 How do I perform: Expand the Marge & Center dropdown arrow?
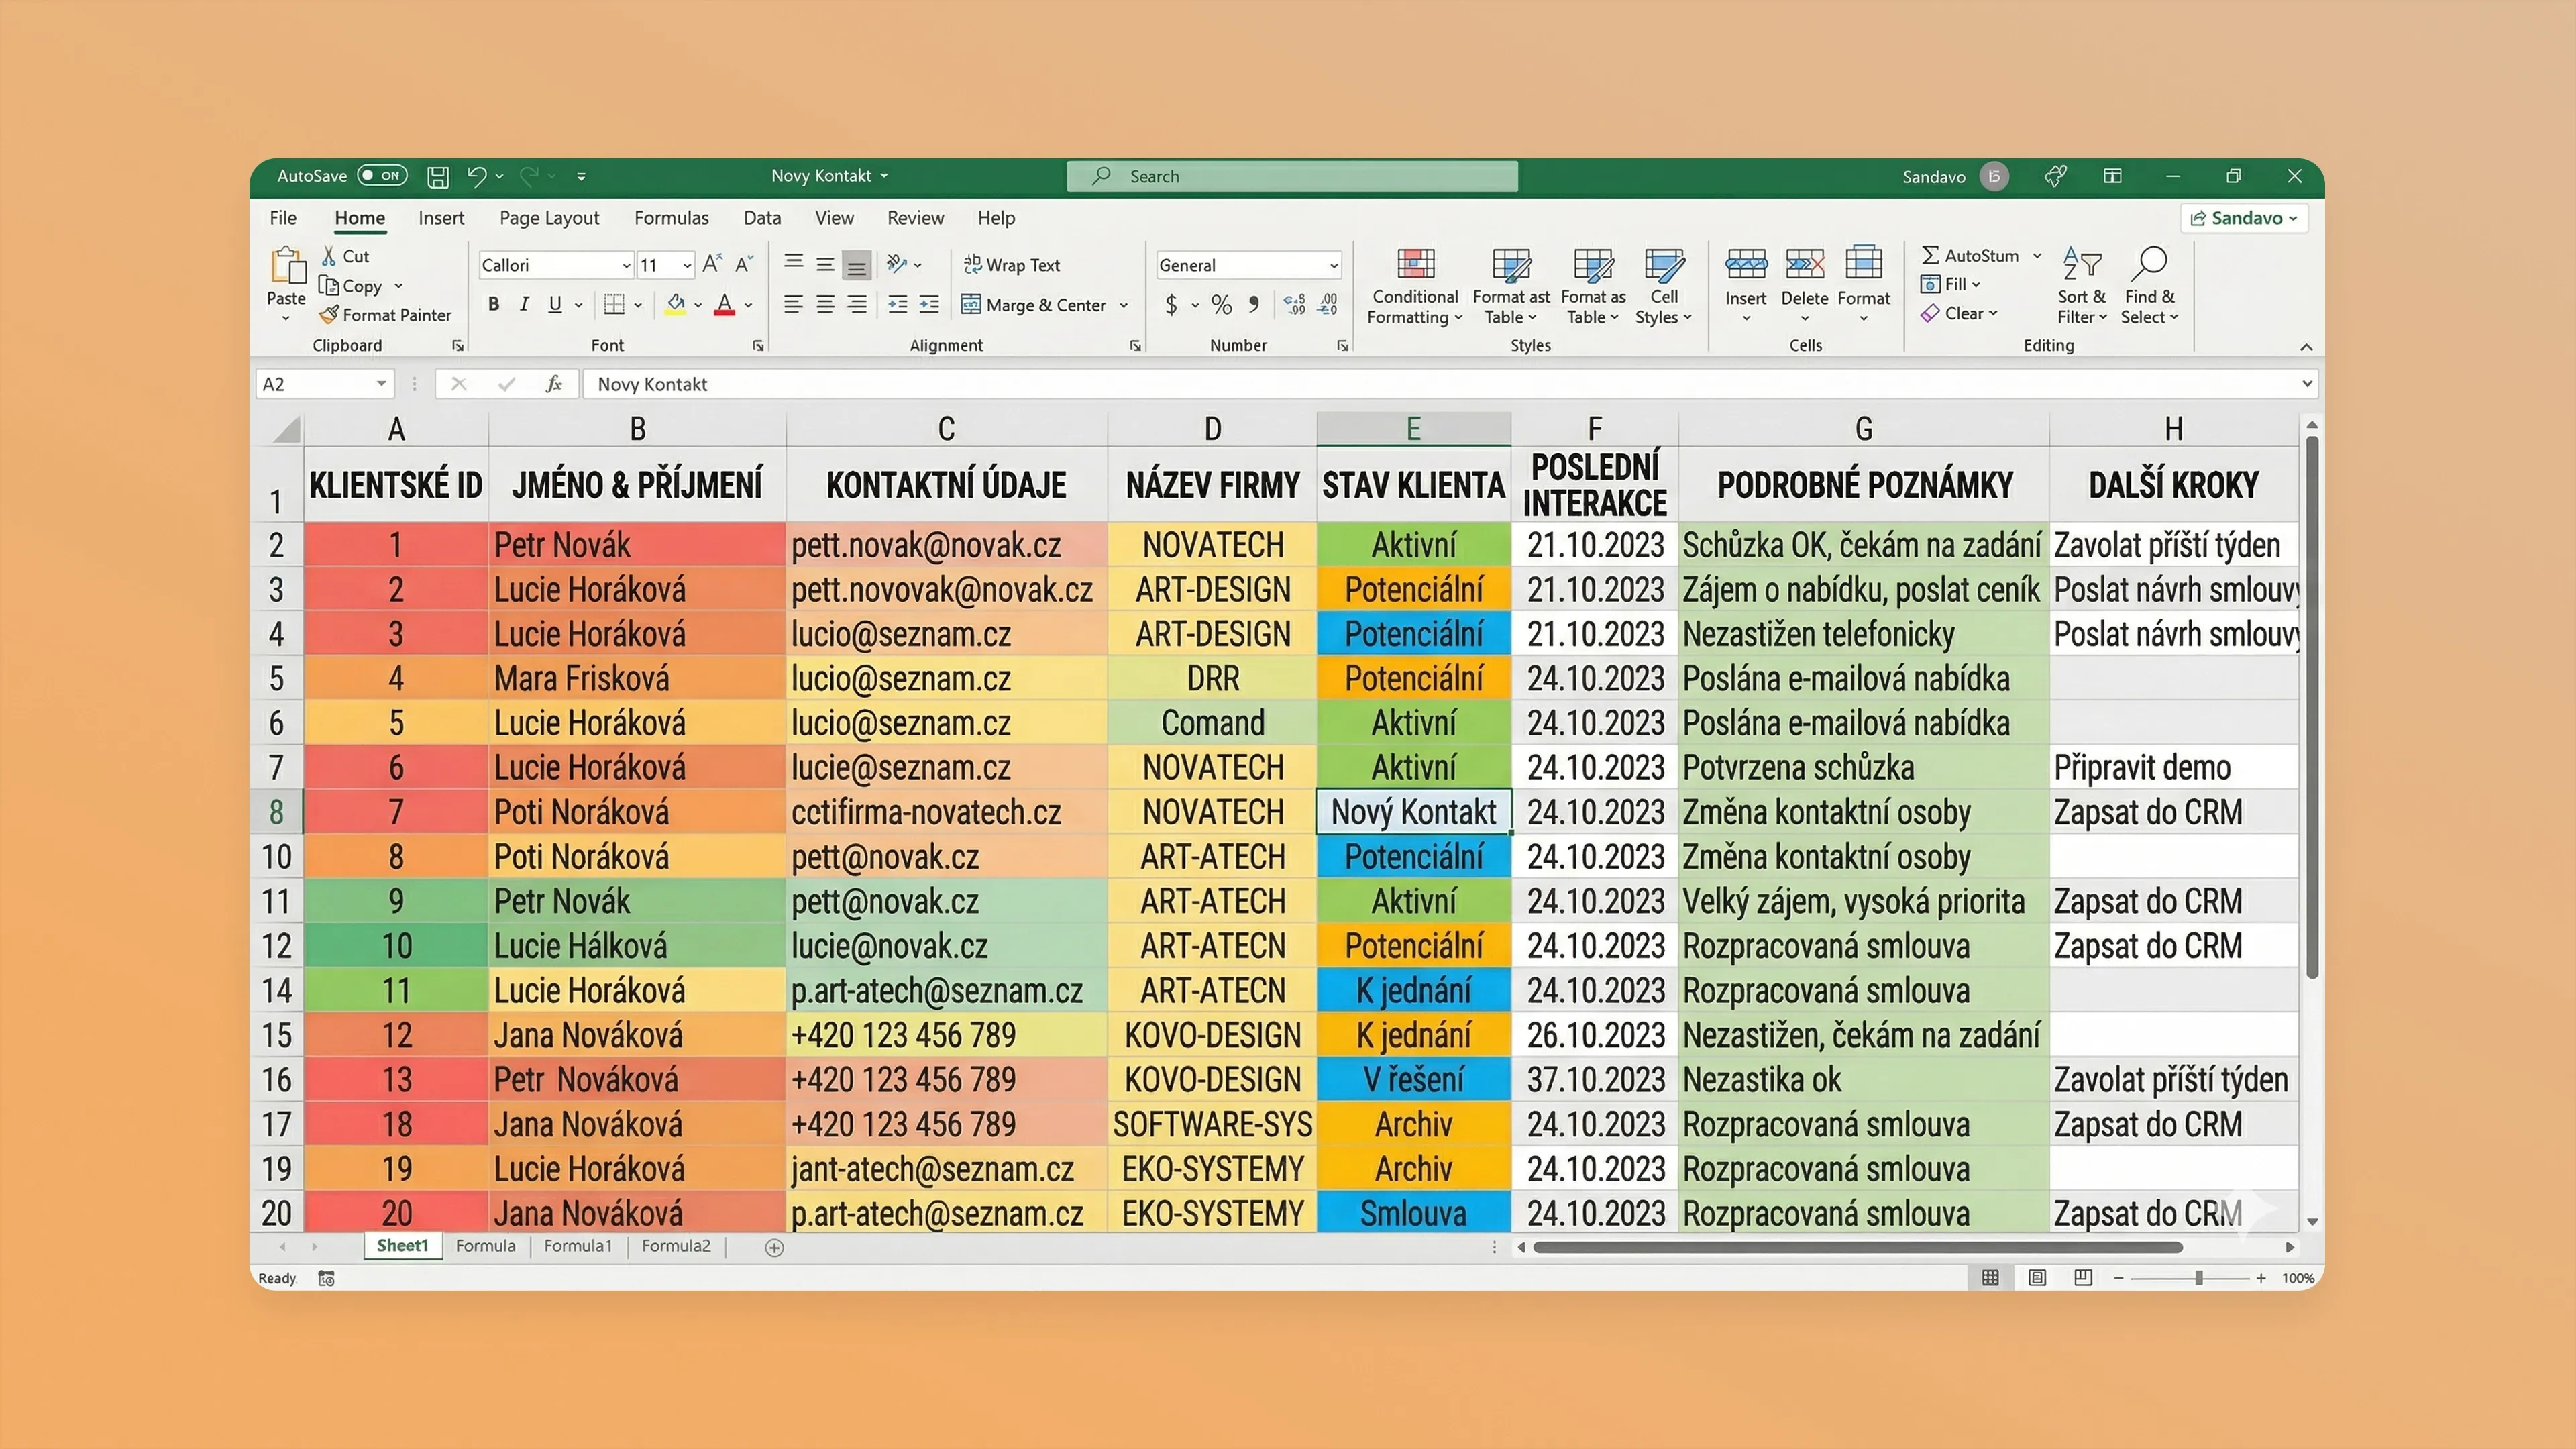[1124, 305]
